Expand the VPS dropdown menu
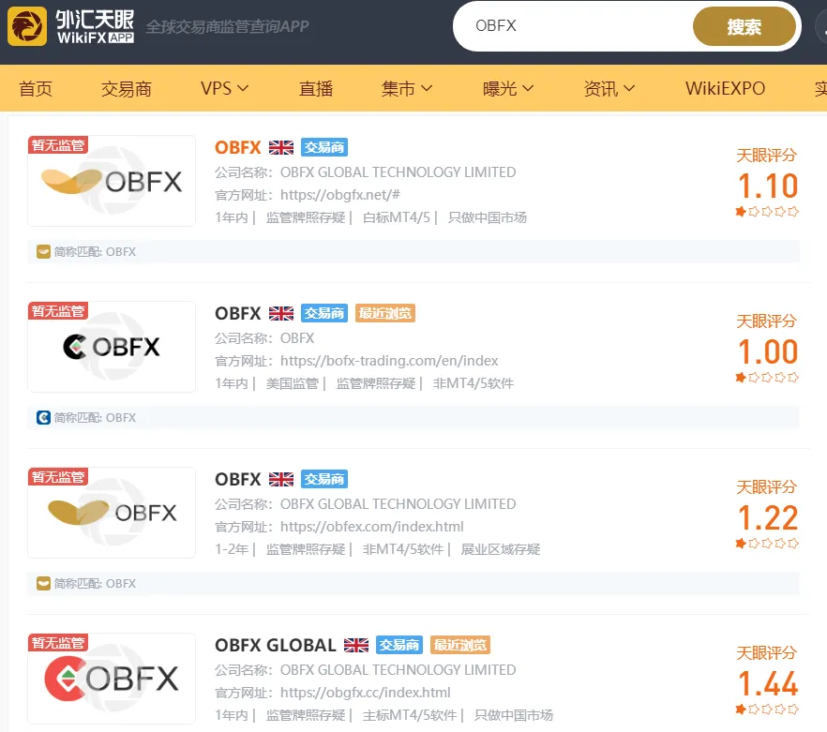Image resolution: width=827 pixels, height=732 pixels. coord(225,89)
